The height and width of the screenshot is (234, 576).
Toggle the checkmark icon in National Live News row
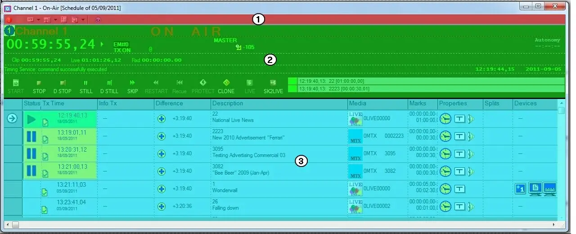pos(45,122)
